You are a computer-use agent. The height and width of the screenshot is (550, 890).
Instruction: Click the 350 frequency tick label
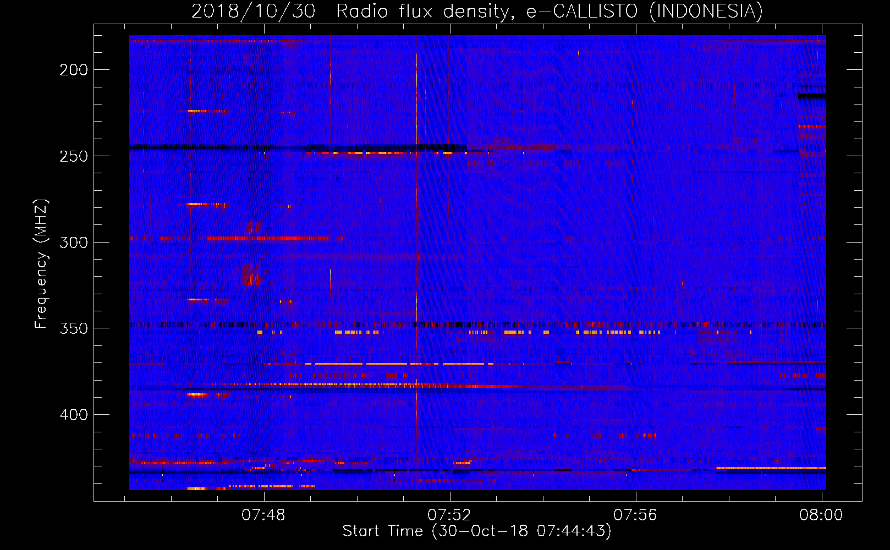[x=74, y=328]
